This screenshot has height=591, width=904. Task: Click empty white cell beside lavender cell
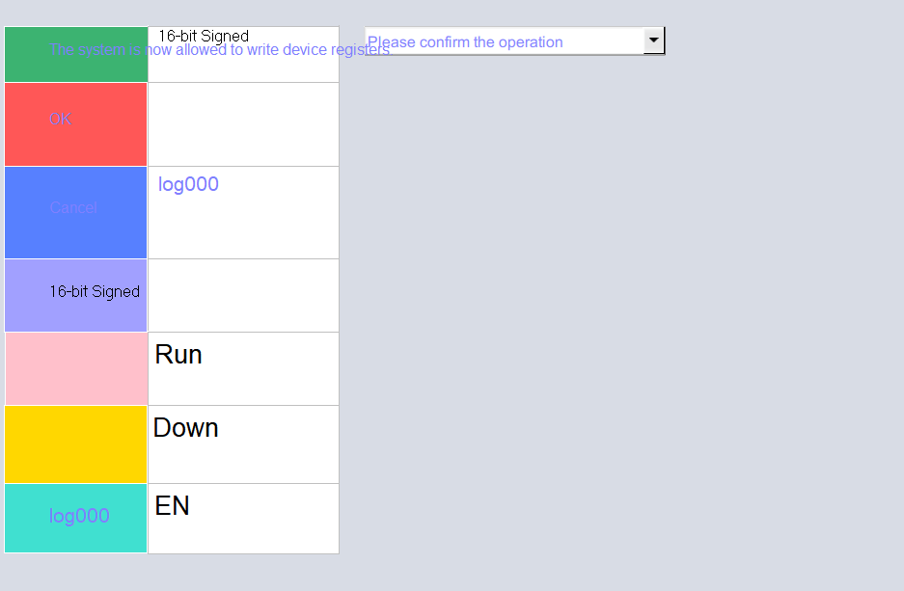point(243,295)
